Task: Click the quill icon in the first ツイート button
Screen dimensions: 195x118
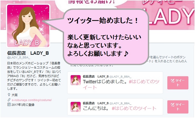Action: pos(173,80)
